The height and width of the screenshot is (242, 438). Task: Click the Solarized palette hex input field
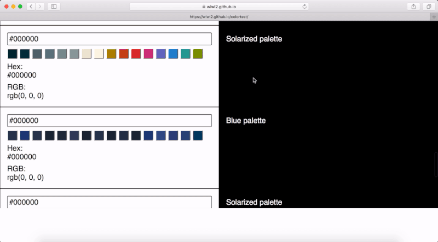pyautogui.click(x=109, y=39)
